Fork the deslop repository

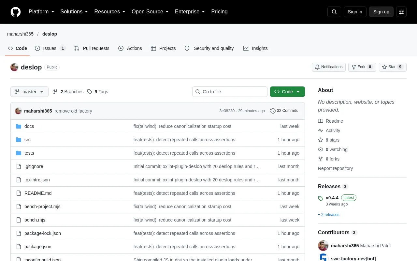tap(362, 67)
